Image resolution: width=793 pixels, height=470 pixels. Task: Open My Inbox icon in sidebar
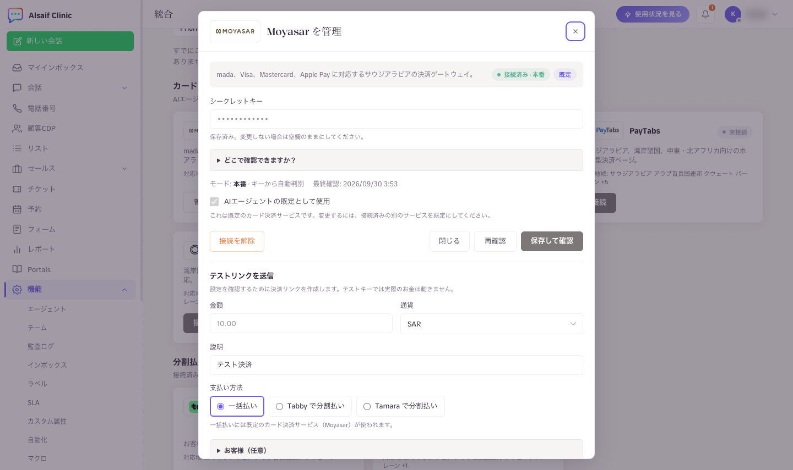tap(17, 68)
